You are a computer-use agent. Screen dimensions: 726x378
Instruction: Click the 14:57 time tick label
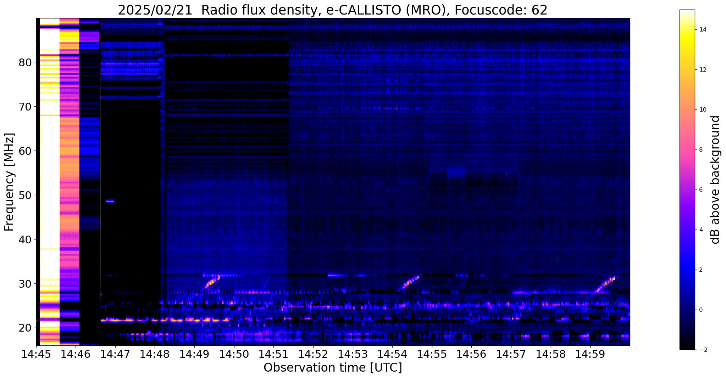511,354
